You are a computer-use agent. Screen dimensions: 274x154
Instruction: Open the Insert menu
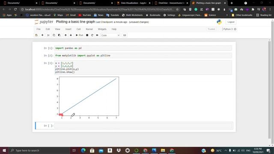pos(68,29)
